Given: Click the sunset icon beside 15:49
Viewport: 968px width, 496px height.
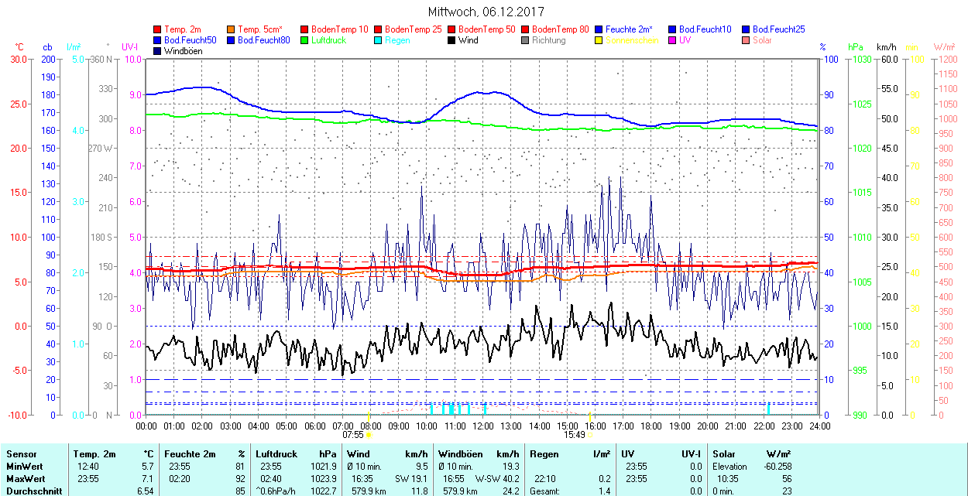Looking at the screenshot, I should click(591, 435).
